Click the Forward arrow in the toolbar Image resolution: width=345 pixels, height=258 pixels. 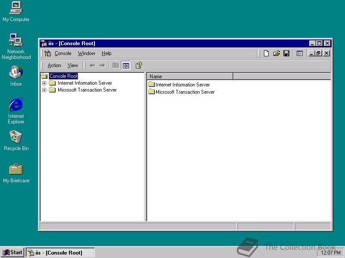coord(102,65)
